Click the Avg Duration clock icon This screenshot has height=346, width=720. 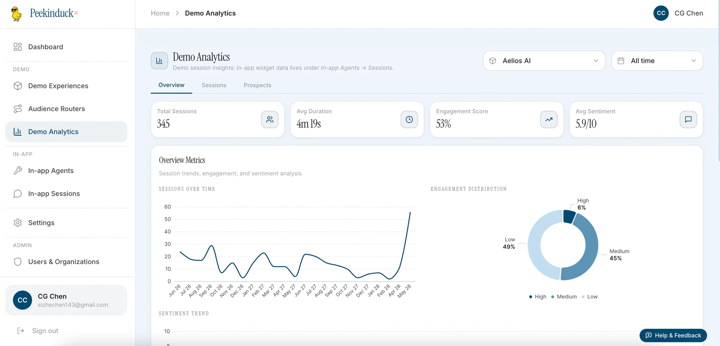(x=409, y=119)
